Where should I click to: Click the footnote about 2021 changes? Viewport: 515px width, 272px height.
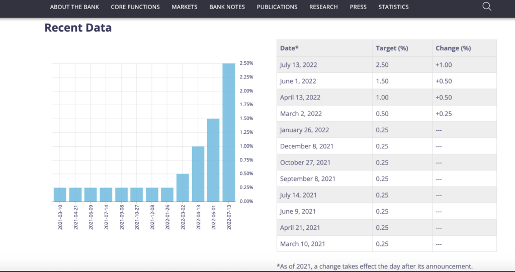pyautogui.click(x=374, y=266)
